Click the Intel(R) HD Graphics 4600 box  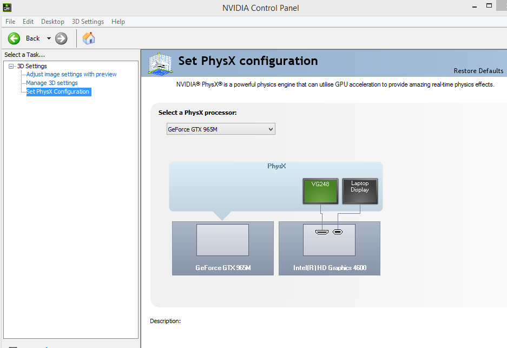[330, 248]
